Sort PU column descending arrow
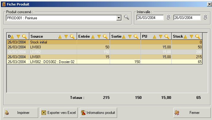Screen dimensions: 212x120 pyautogui.click(x=161, y=36)
